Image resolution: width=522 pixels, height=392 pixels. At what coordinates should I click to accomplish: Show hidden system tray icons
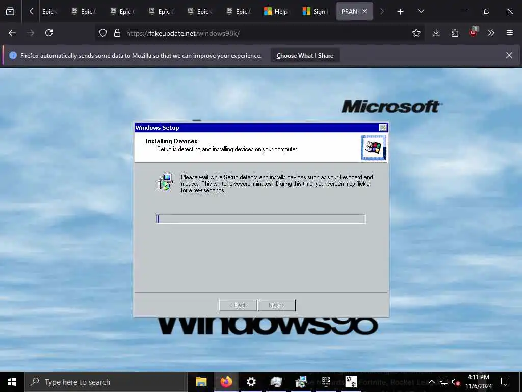click(x=431, y=382)
